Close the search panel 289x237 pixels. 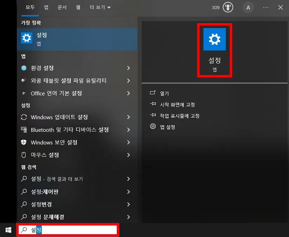point(281,7)
